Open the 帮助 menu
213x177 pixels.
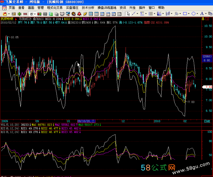pyautogui.click(x=161, y=8)
